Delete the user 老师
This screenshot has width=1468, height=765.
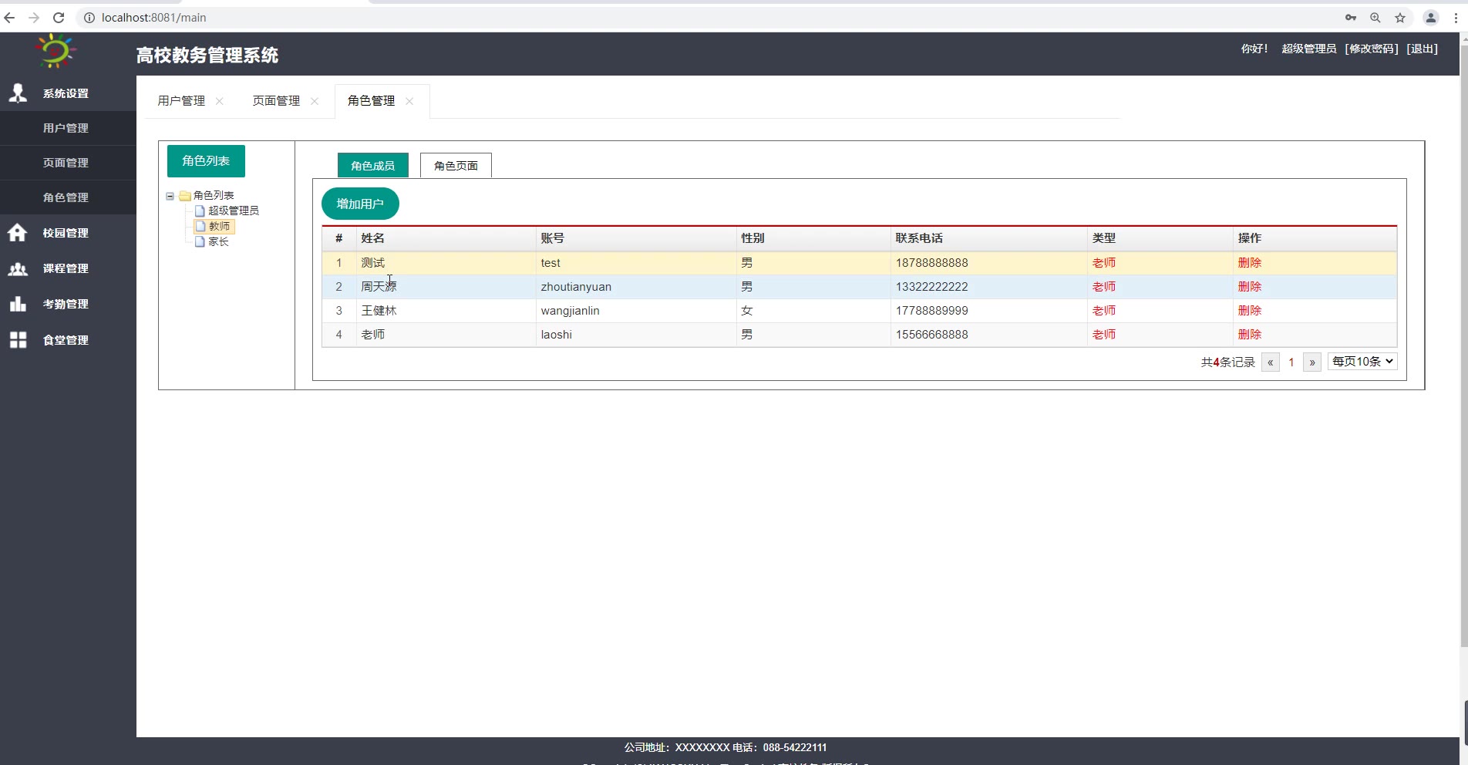(1249, 335)
